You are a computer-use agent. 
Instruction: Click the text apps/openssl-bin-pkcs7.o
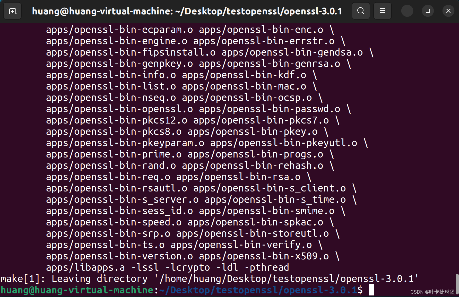(x=261, y=120)
